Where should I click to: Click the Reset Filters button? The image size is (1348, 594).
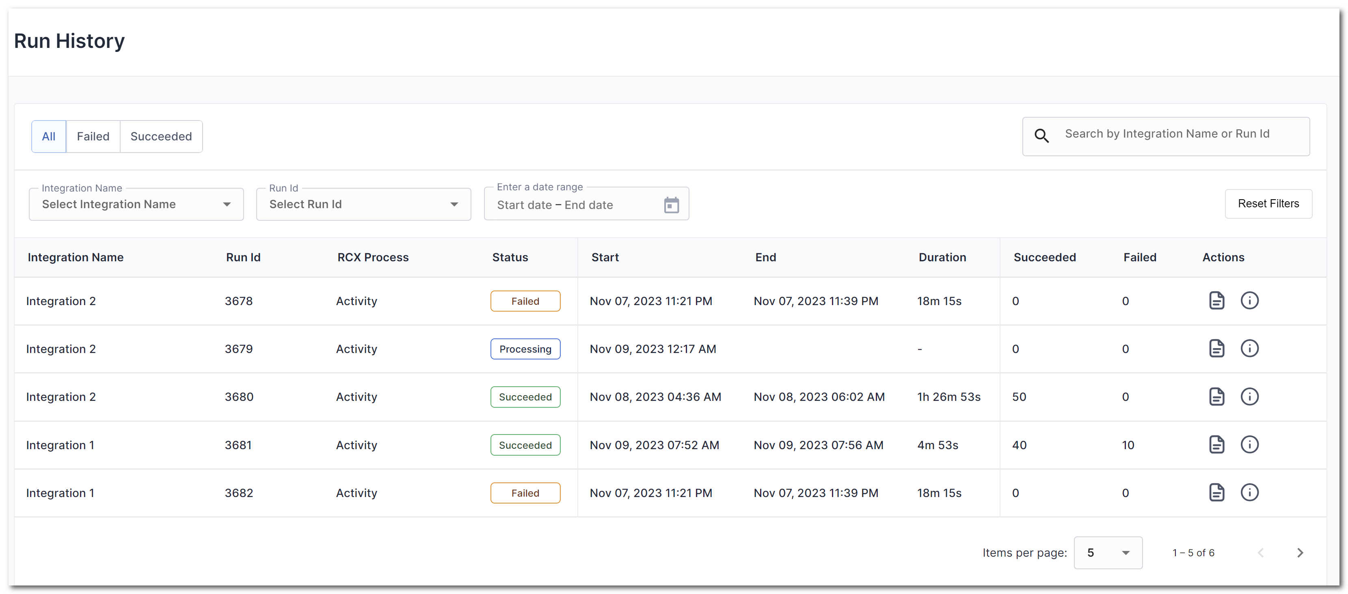point(1268,203)
